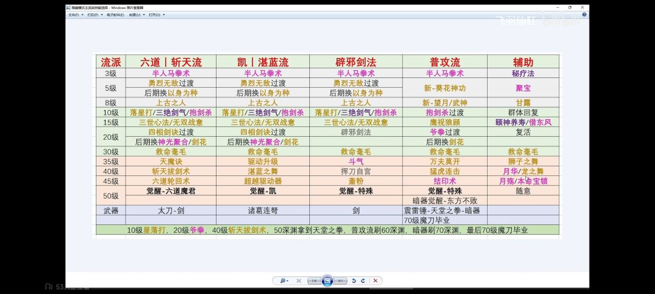Click the fit-to-window actual size icon
The width and height of the screenshot is (655, 294).
point(298,281)
